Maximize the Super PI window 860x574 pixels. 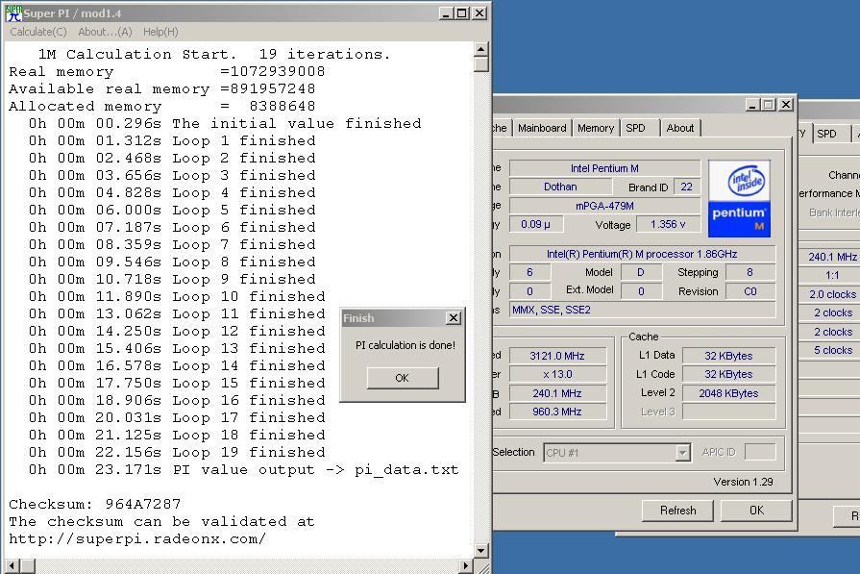click(462, 13)
